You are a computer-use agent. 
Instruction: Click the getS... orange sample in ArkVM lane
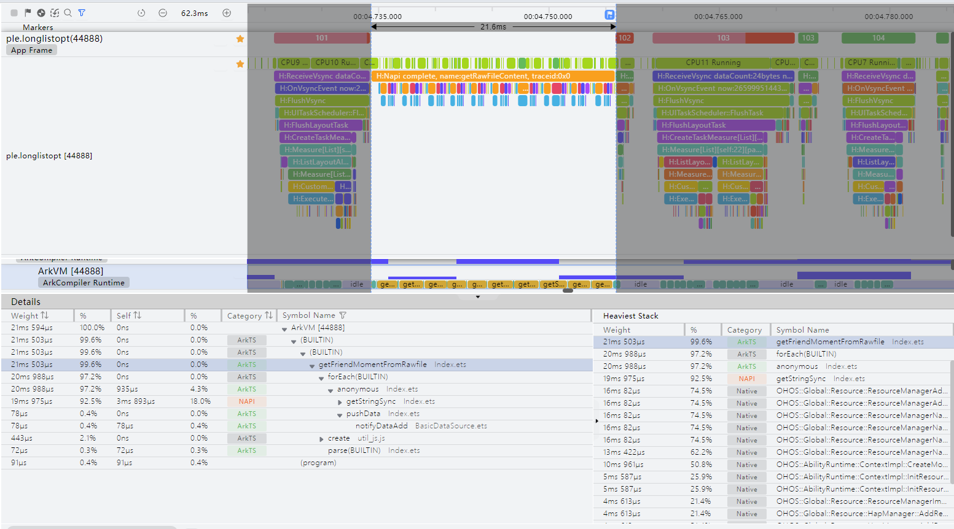[553, 284]
